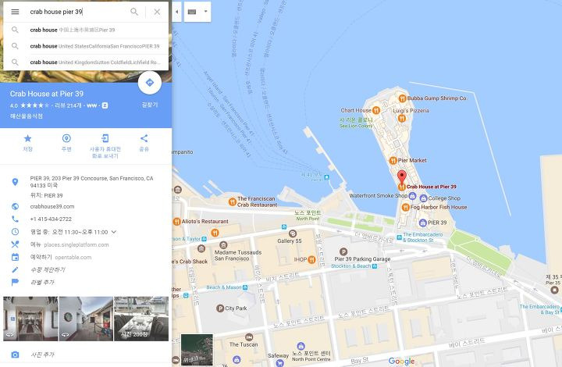Image resolution: width=562 pixels, height=367 pixels.
Task: Open the crabhouse39.com website link
Action: 52,206
